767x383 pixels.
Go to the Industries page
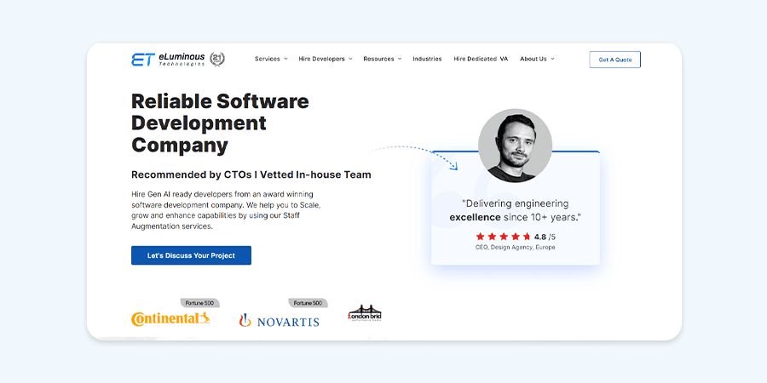pyautogui.click(x=427, y=59)
